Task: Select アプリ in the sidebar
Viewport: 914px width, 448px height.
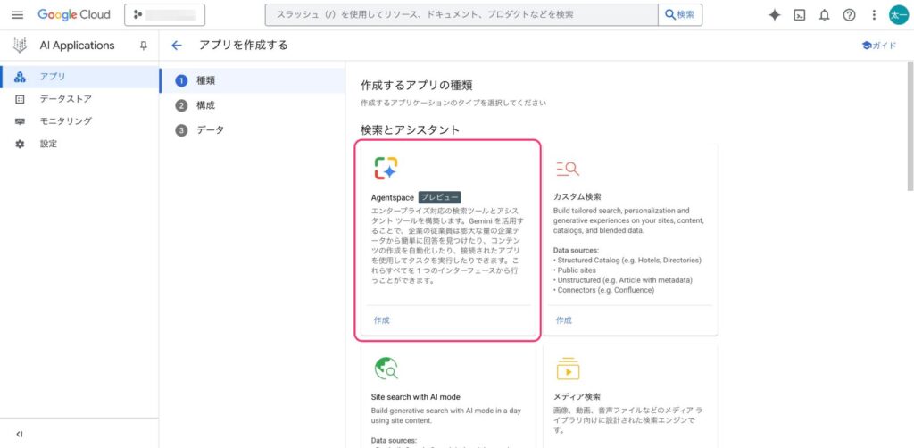Action: [x=79, y=77]
